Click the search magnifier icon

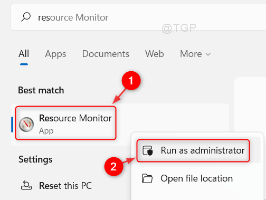point(26,17)
